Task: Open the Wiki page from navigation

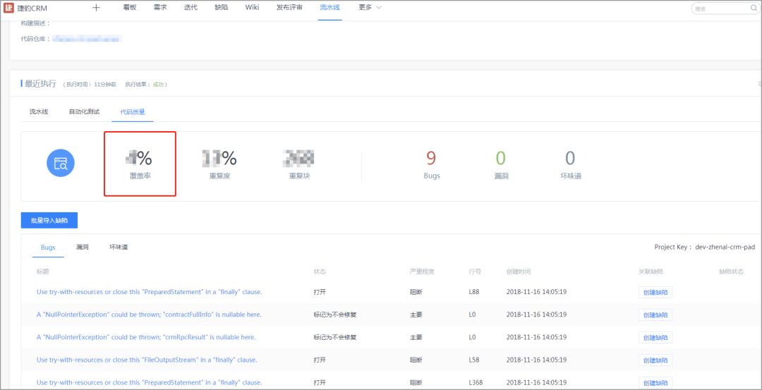Action: tap(252, 8)
